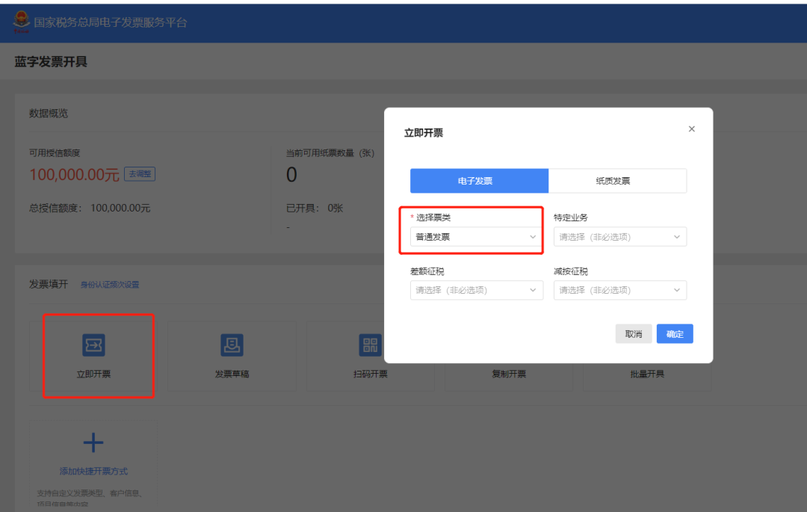Screen dimensions: 807x512
Task: Close the 立即开票 dialog with X
Action: (x=692, y=129)
